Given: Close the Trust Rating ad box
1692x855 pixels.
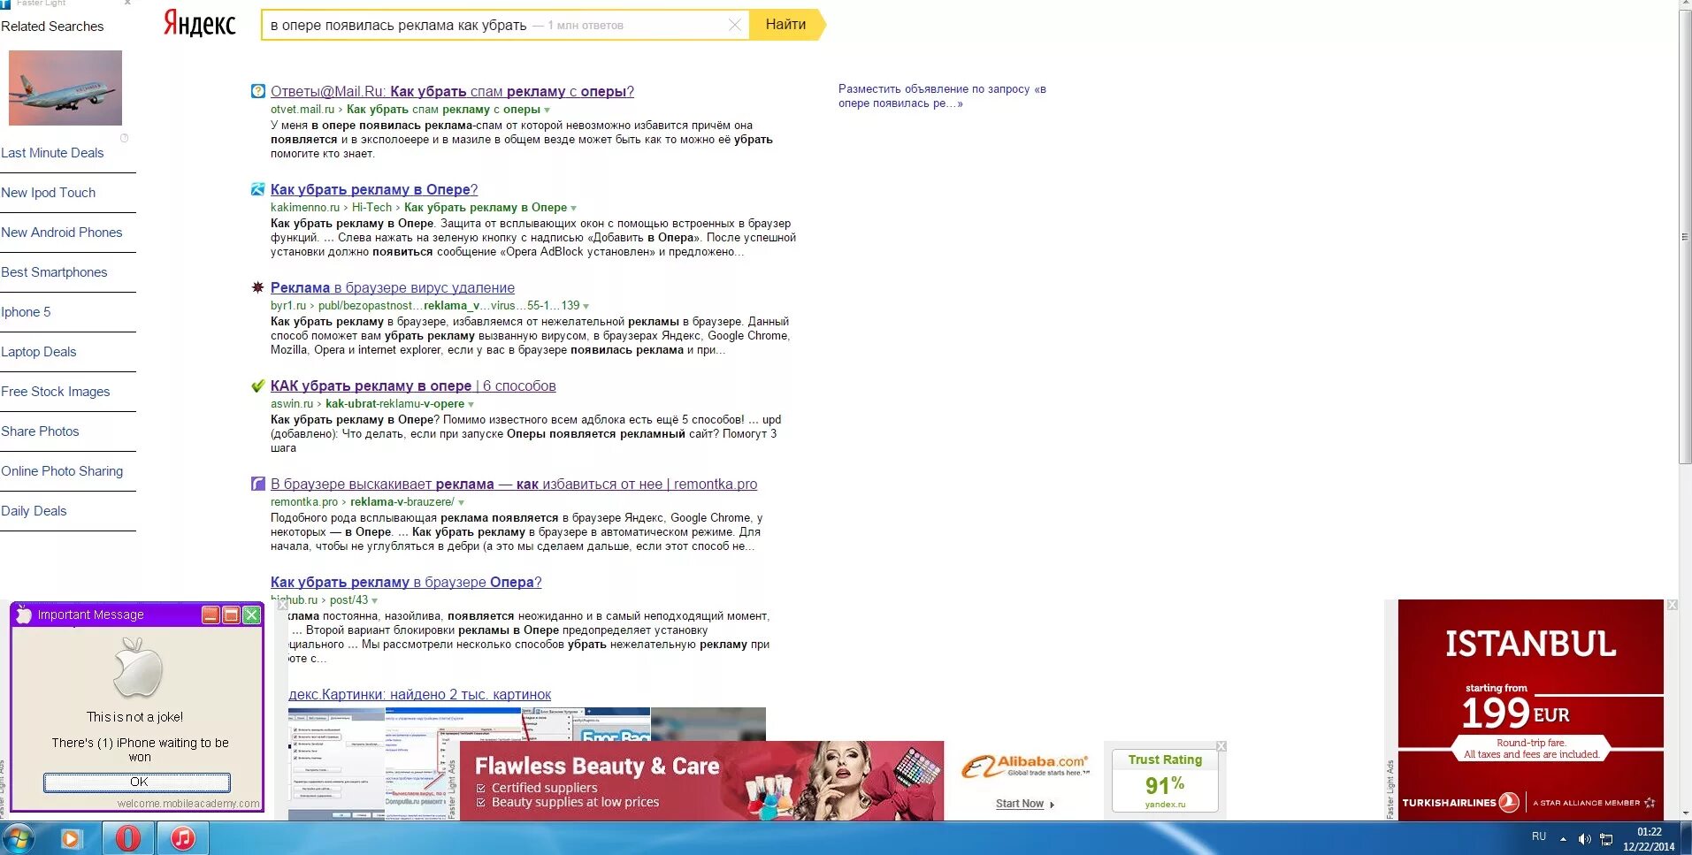Looking at the screenshot, I should point(1221,746).
